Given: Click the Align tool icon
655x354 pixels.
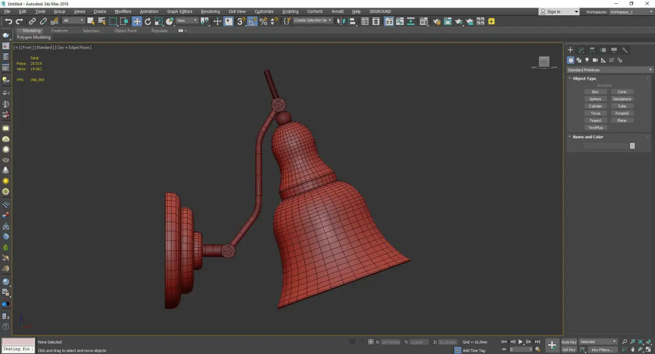Looking at the screenshot, I should pyautogui.click(x=352, y=21).
